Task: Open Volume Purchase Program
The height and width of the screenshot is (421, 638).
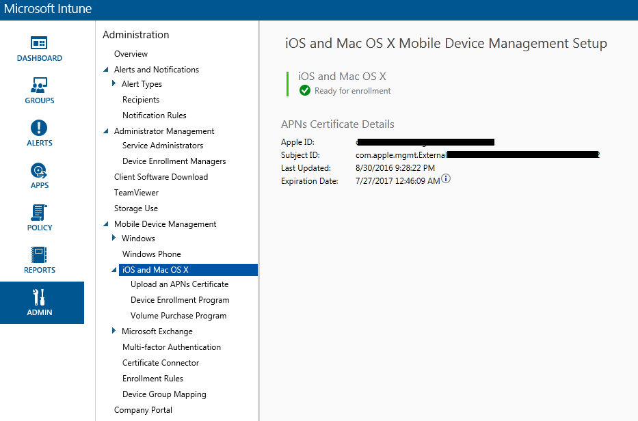Action: pos(178,316)
